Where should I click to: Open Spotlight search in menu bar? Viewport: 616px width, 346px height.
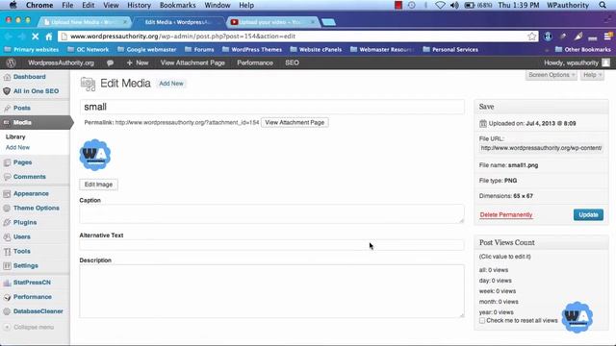point(603,5)
